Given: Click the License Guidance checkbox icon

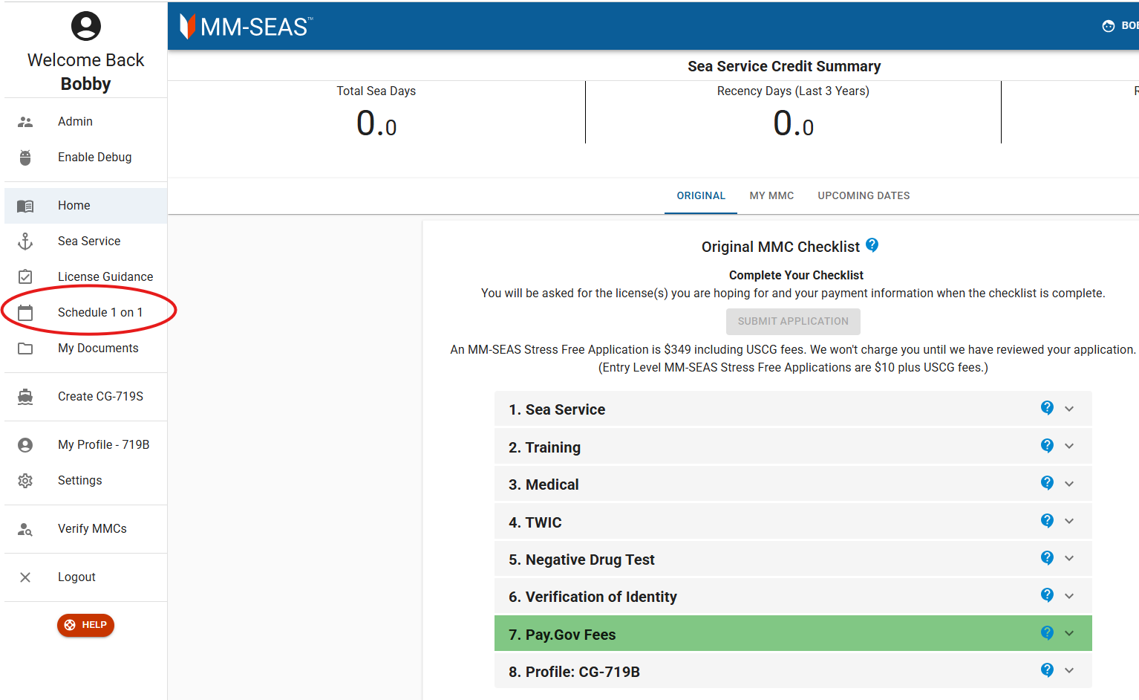Looking at the screenshot, I should point(25,277).
